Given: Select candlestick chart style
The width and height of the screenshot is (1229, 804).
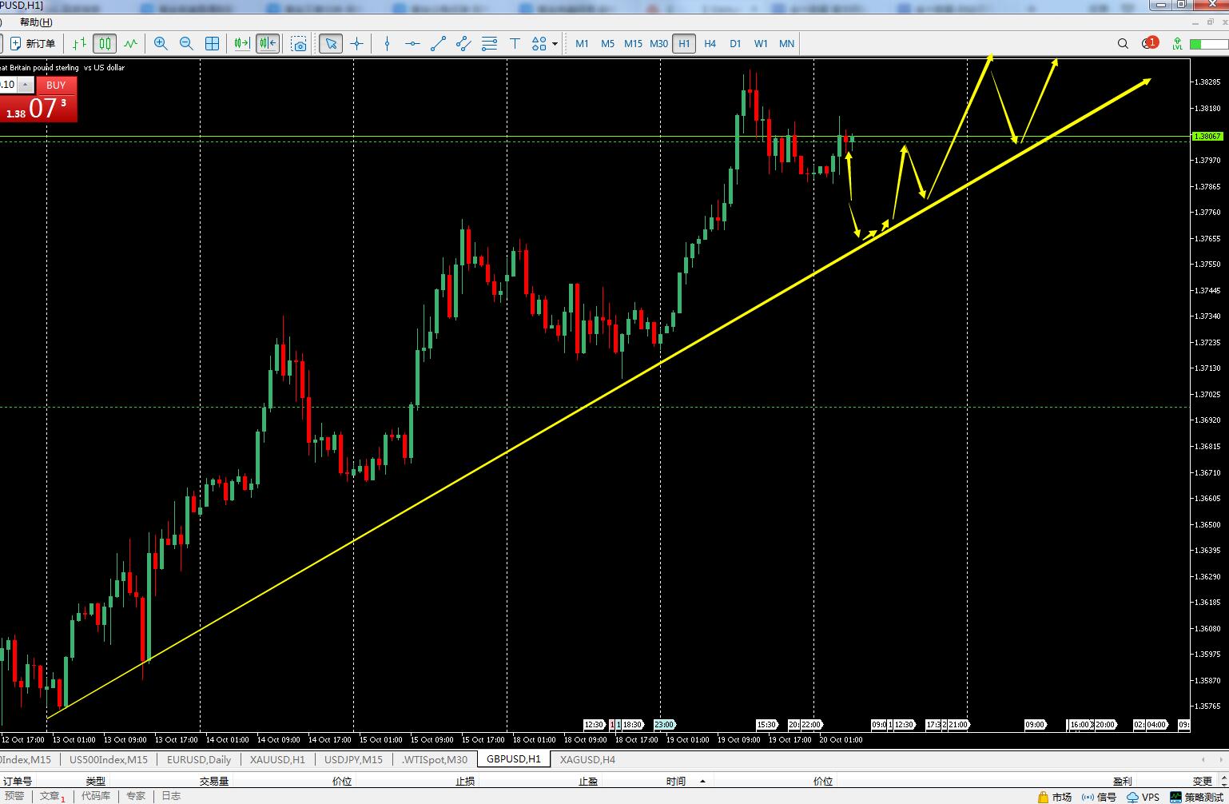Looking at the screenshot, I should coord(105,44).
